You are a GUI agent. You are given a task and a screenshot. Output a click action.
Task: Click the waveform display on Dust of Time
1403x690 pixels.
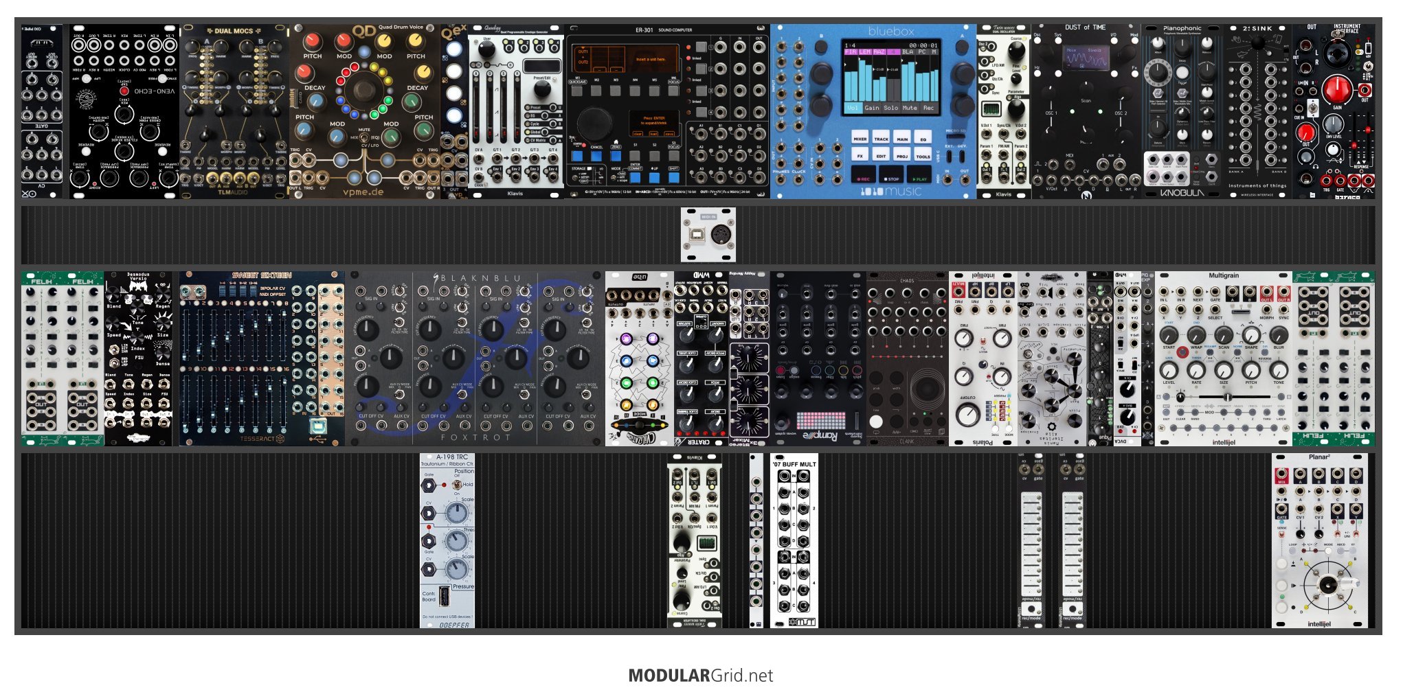click(1086, 58)
